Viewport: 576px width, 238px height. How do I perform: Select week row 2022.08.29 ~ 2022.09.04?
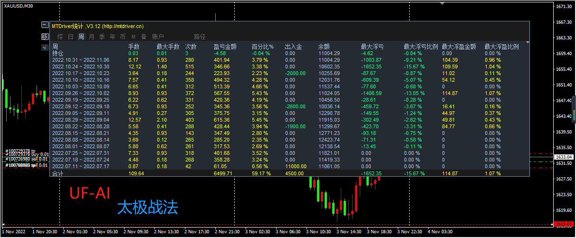(81, 120)
